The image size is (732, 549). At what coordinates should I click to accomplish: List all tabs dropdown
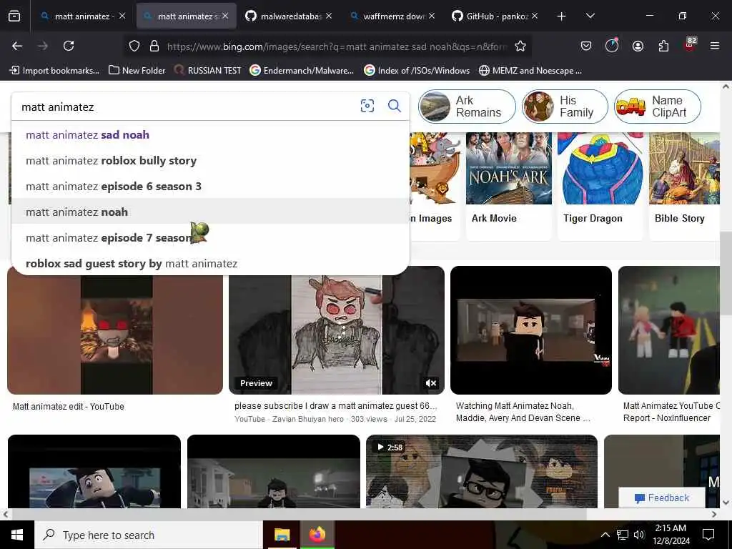(590, 16)
